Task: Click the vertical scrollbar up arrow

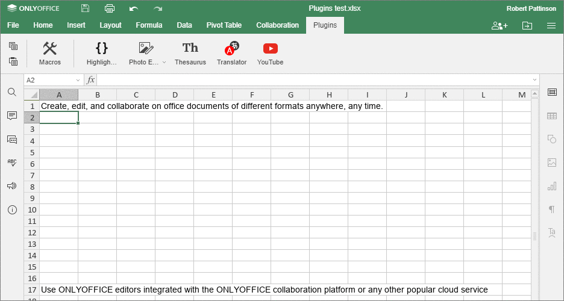Action: (x=534, y=94)
